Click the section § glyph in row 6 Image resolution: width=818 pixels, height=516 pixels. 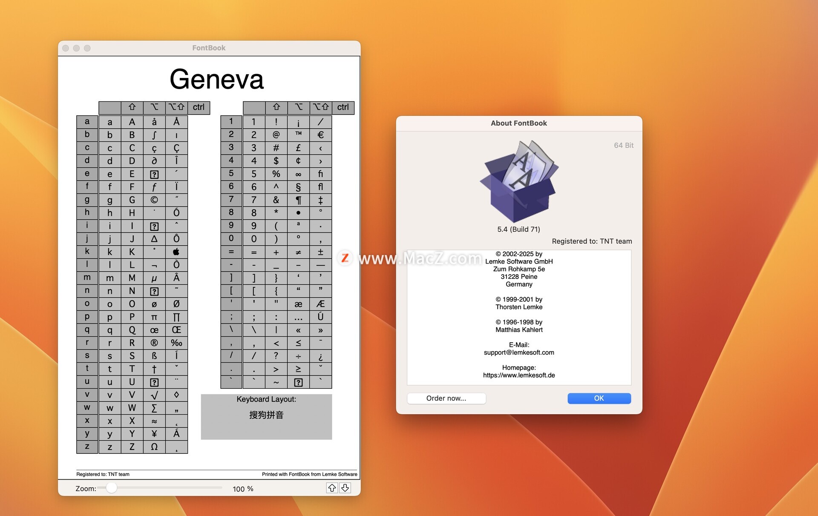coord(299,186)
